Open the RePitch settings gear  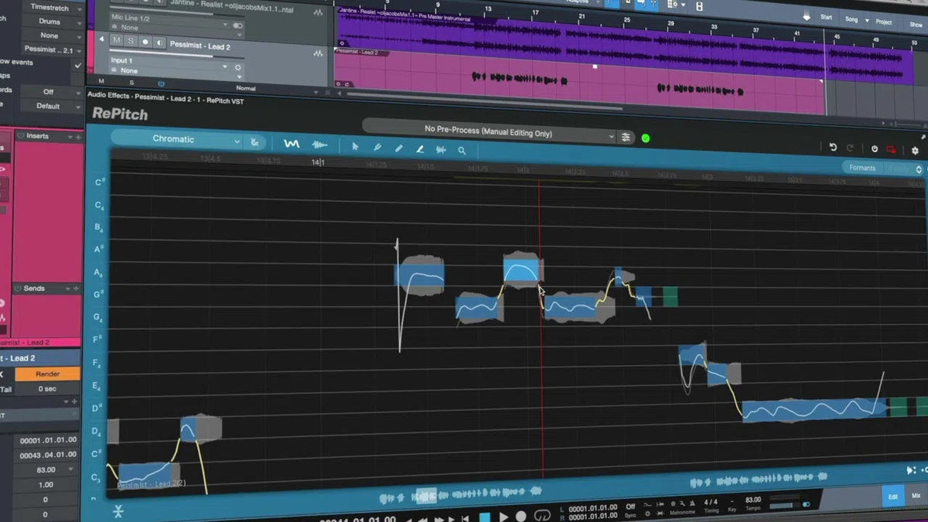pos(915,150)
